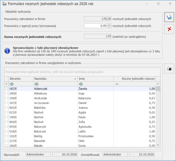Viewport: 176px width, 161px height.
Task: Click the equals filter icon for Roczne jednostki robocze
Action: click(x=117, y=84)
